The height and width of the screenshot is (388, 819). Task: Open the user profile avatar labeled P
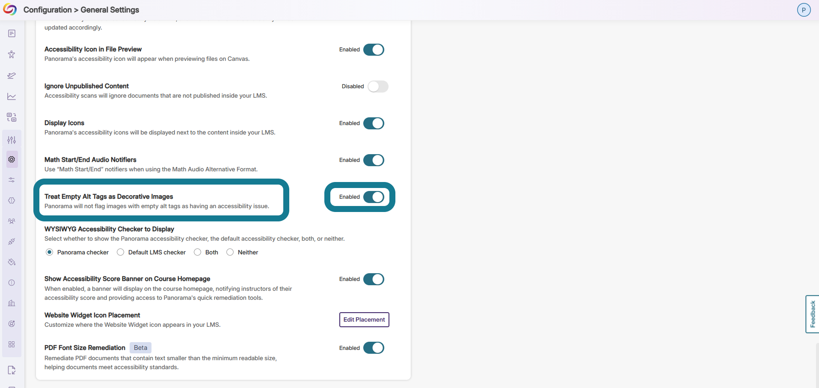804,10
